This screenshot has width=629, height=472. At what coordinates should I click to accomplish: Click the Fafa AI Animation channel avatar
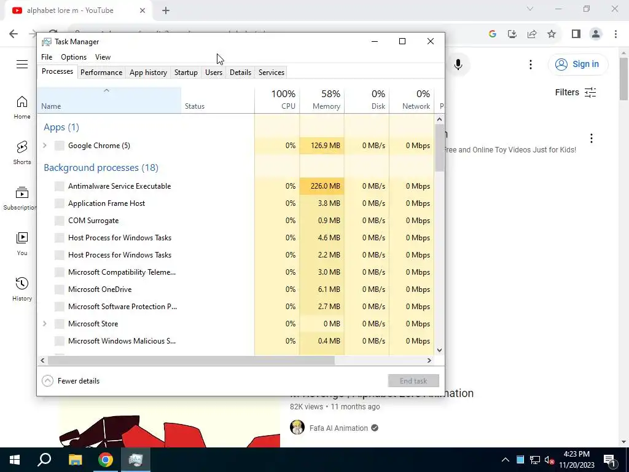(297, 428)
